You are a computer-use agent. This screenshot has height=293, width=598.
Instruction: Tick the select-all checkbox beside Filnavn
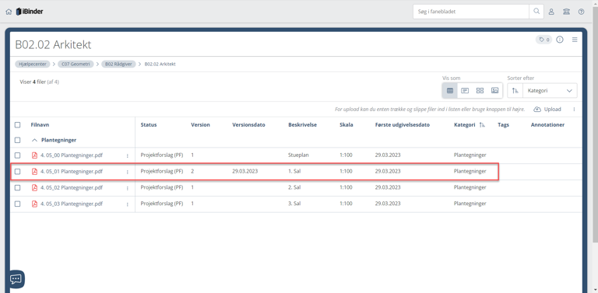point(18,125)
